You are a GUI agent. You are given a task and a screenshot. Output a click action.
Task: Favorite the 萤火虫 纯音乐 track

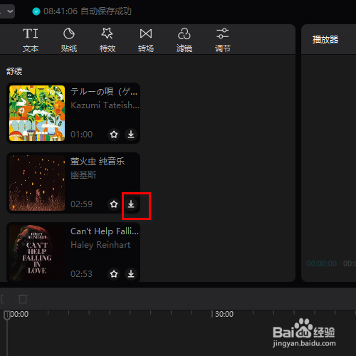pyautogui.click(x=114, y=204)
